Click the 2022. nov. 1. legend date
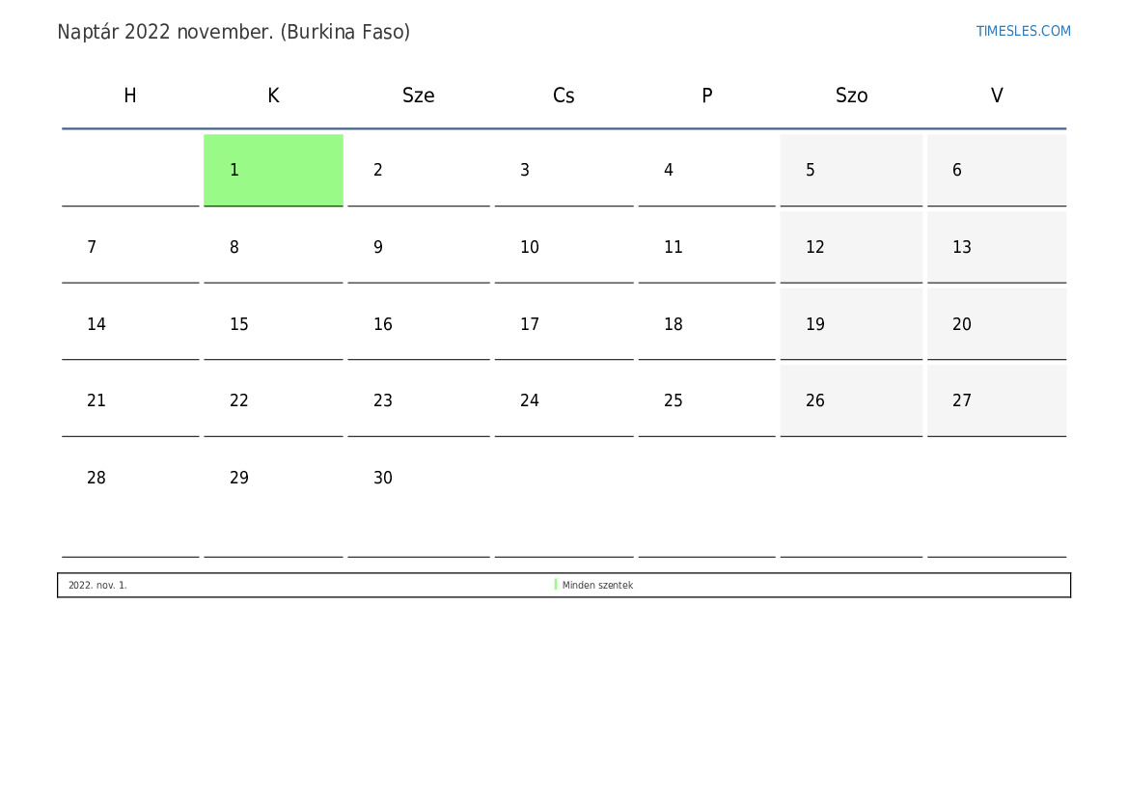Screen dimensions: 1128x798 [97, 586]
